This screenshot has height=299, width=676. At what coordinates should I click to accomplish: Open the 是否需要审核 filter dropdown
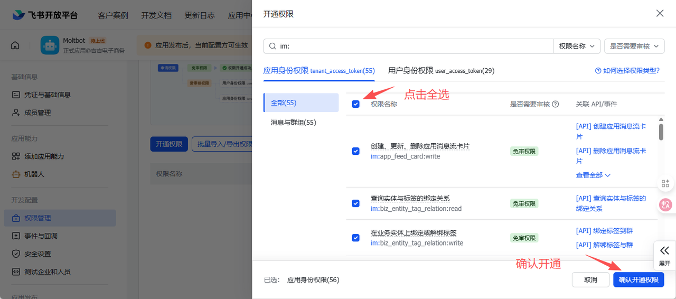pyautogui.click(x=634, y=46)
